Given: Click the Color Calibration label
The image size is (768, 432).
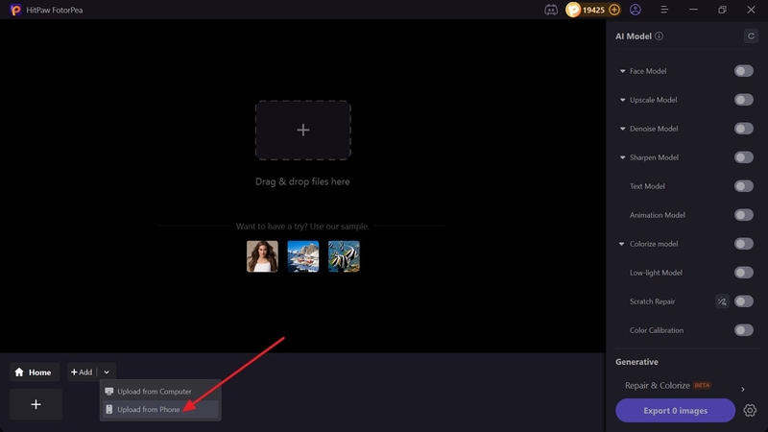Looking at the screenshot, I should (x=657, y=330).
